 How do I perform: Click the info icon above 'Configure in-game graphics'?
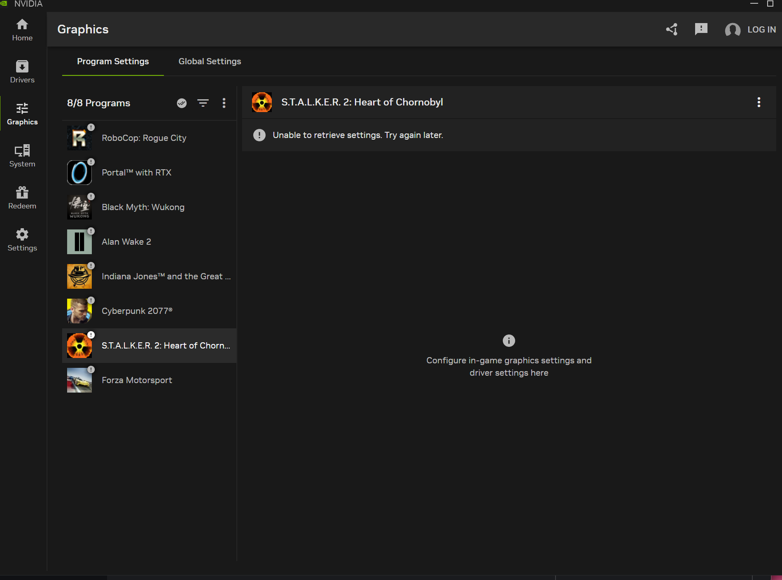(x=509, y=341)
